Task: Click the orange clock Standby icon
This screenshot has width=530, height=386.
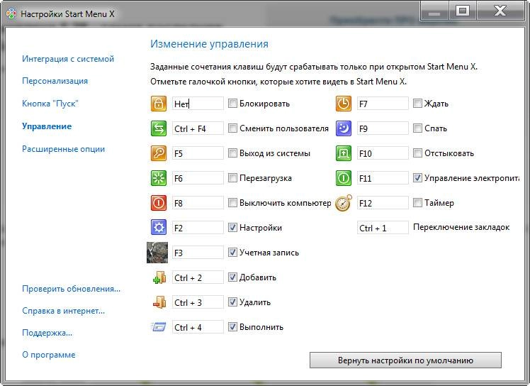Action: tap(344, 104)
